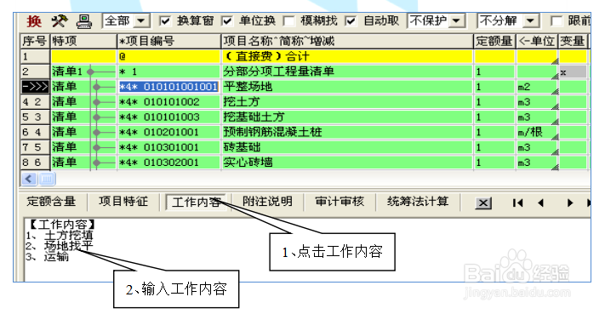605x314 pixels.
Task: Switch to the 统筹法计算 tab
Action: point(418,202)
